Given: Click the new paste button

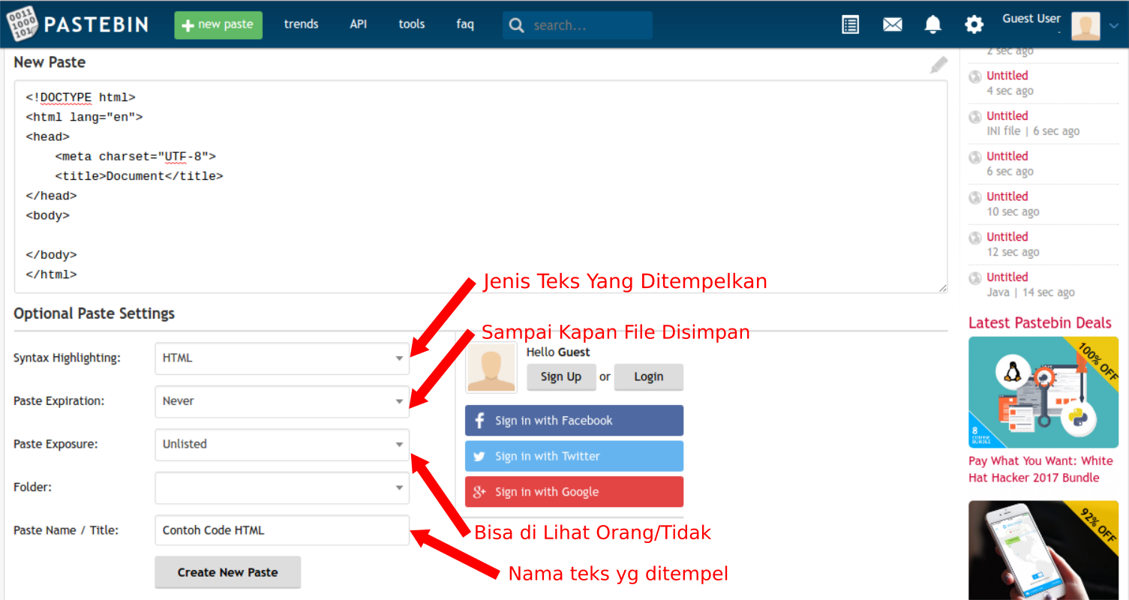Looking at the screenshot, I should [x=218, y=25].
